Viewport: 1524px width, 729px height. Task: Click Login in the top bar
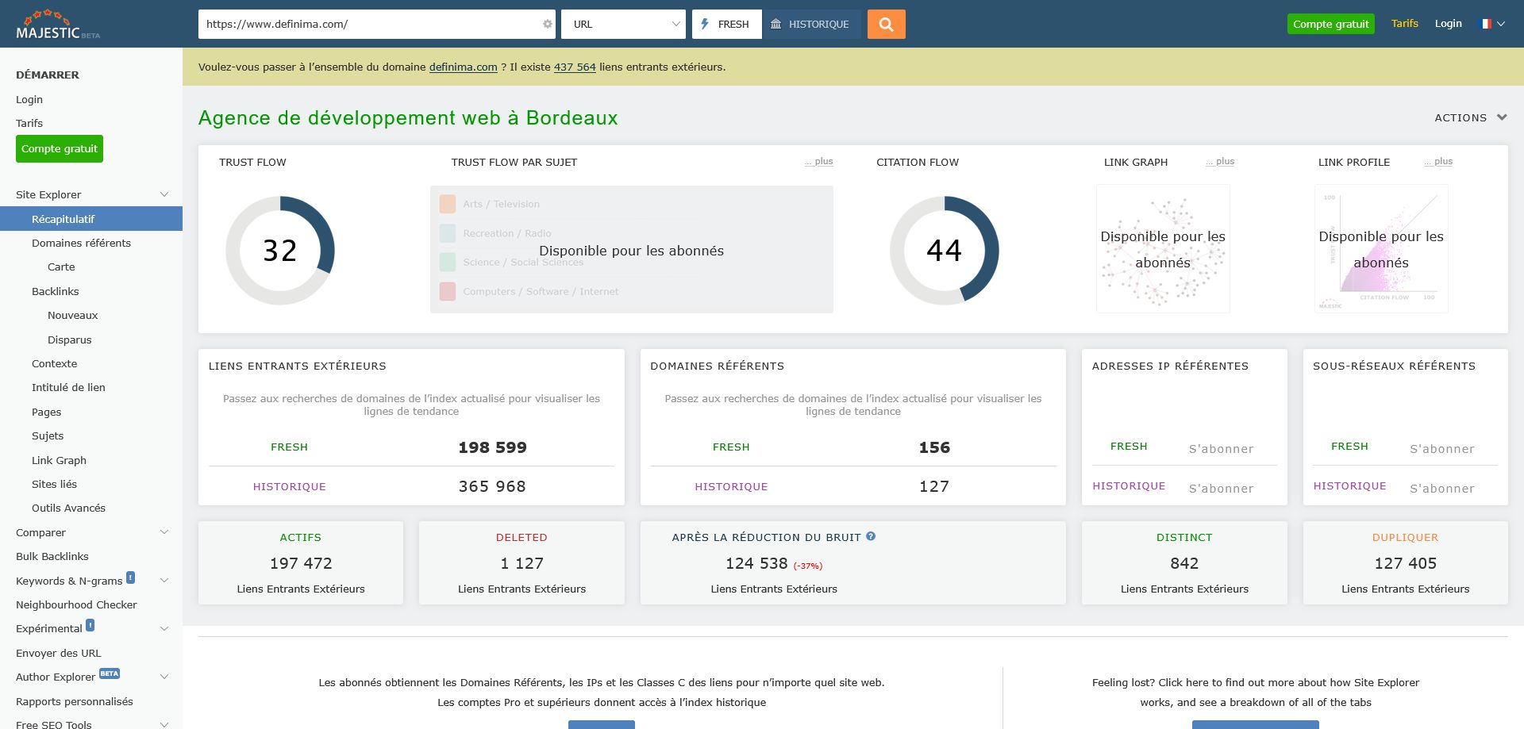(1448, 24)
